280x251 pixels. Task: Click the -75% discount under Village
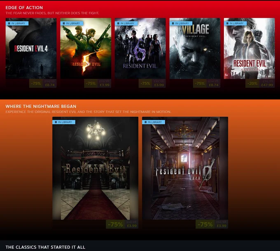tap(200, 83)
